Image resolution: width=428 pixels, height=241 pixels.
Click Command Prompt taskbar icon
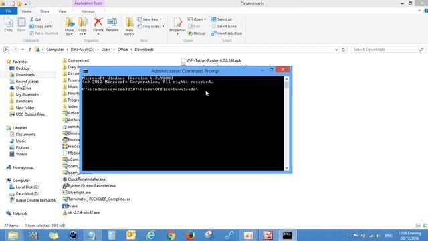click(288, 235)
